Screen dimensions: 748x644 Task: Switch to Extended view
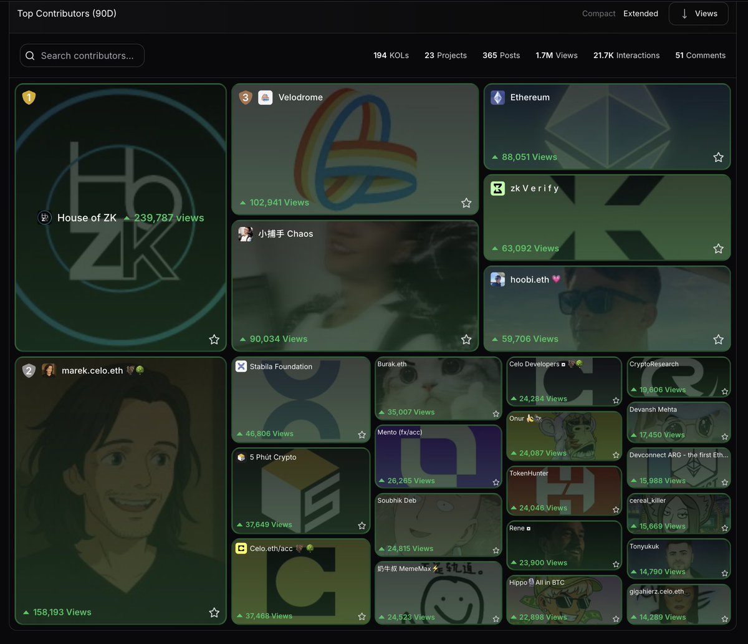(x=641, y=14)
